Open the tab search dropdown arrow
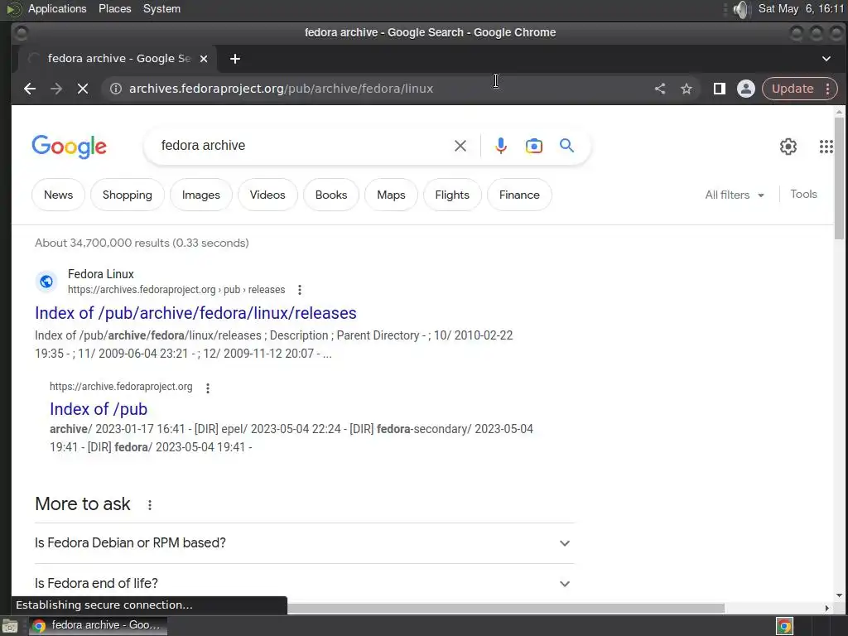 click(x=826, y=59)
